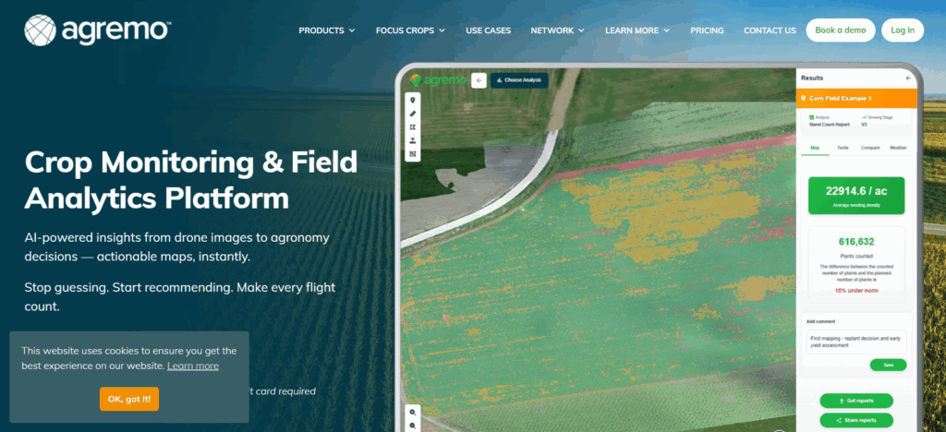Expand the Focus Crops dropdown menu

[x=410, y=30]
